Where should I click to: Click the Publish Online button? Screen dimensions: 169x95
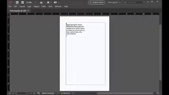96,2
